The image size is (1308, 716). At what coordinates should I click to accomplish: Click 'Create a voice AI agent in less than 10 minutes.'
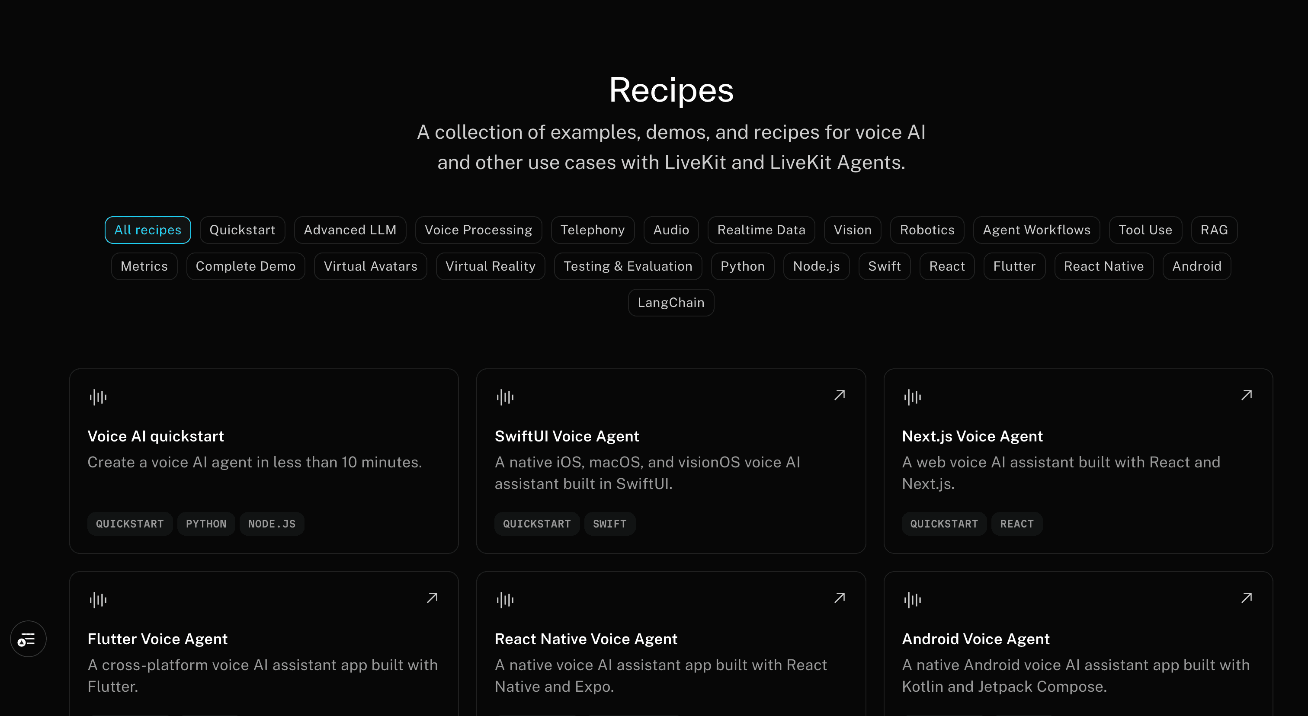click(x=254, y=462)
